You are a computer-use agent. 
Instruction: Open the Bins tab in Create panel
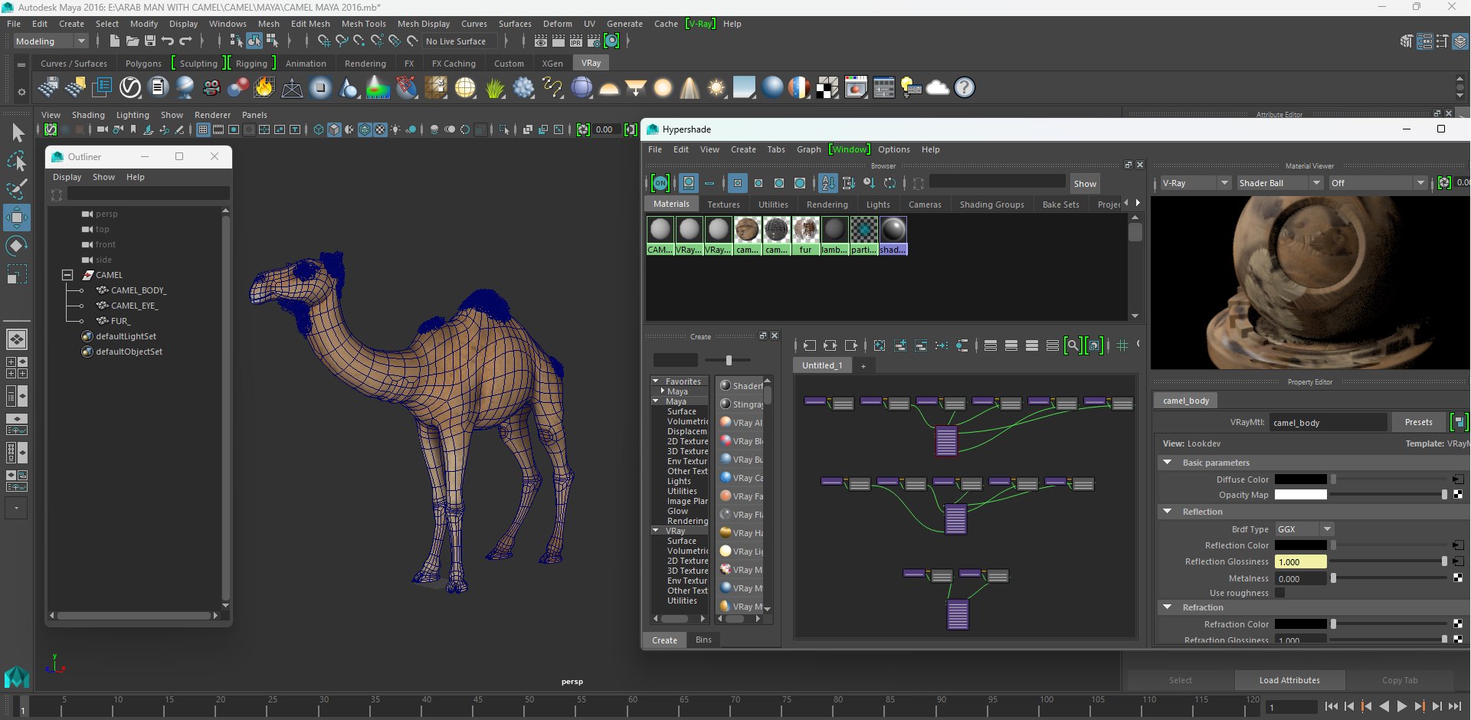coord(703,640)
